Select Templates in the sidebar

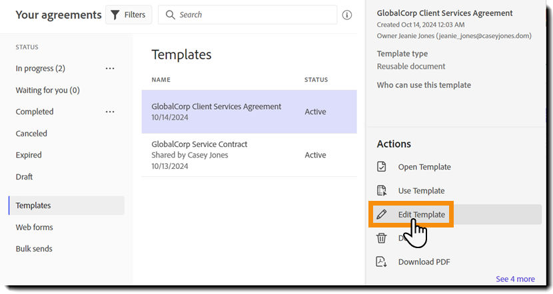coord(67,206)
